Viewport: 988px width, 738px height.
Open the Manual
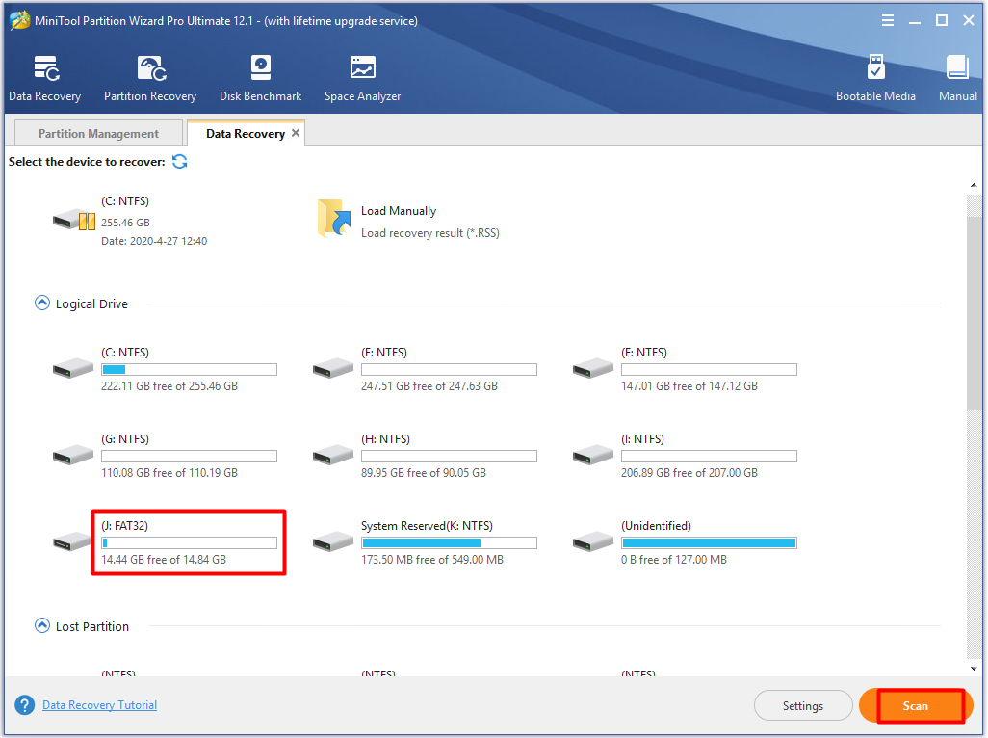coord(958,78)
